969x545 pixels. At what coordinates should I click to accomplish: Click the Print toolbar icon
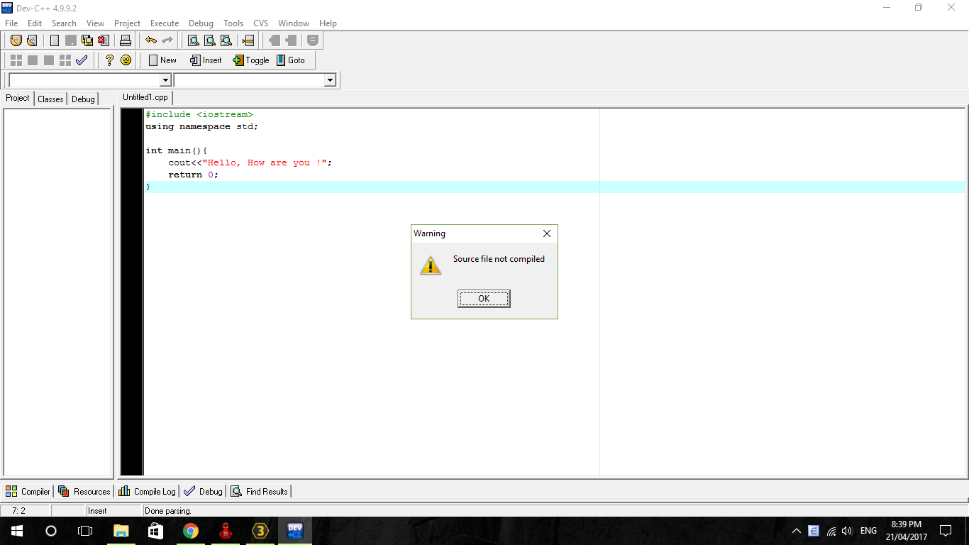coord(126,40)
